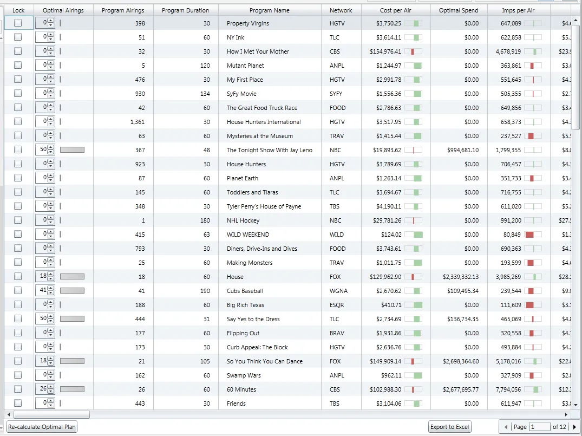Enable Lock on the NHL Hockey row
Image resolution: width=582 pixels, height=436 pixels.
coord(18,220)
